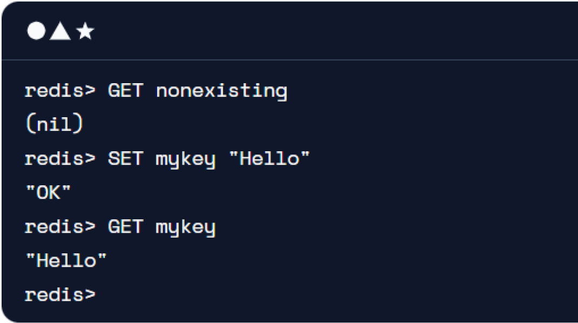Select the "Hello" output response line

pyautogui.click(x=66, y=261)
